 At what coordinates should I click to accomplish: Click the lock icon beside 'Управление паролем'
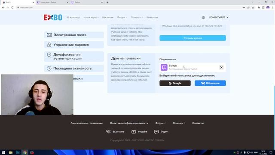tap(49, 45)
